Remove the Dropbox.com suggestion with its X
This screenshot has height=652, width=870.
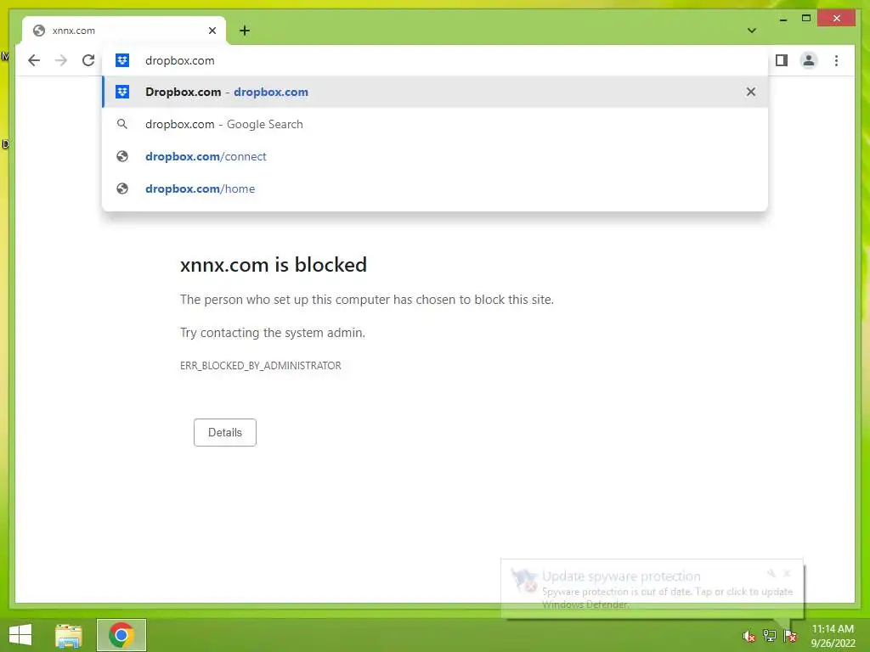point(751,92)
